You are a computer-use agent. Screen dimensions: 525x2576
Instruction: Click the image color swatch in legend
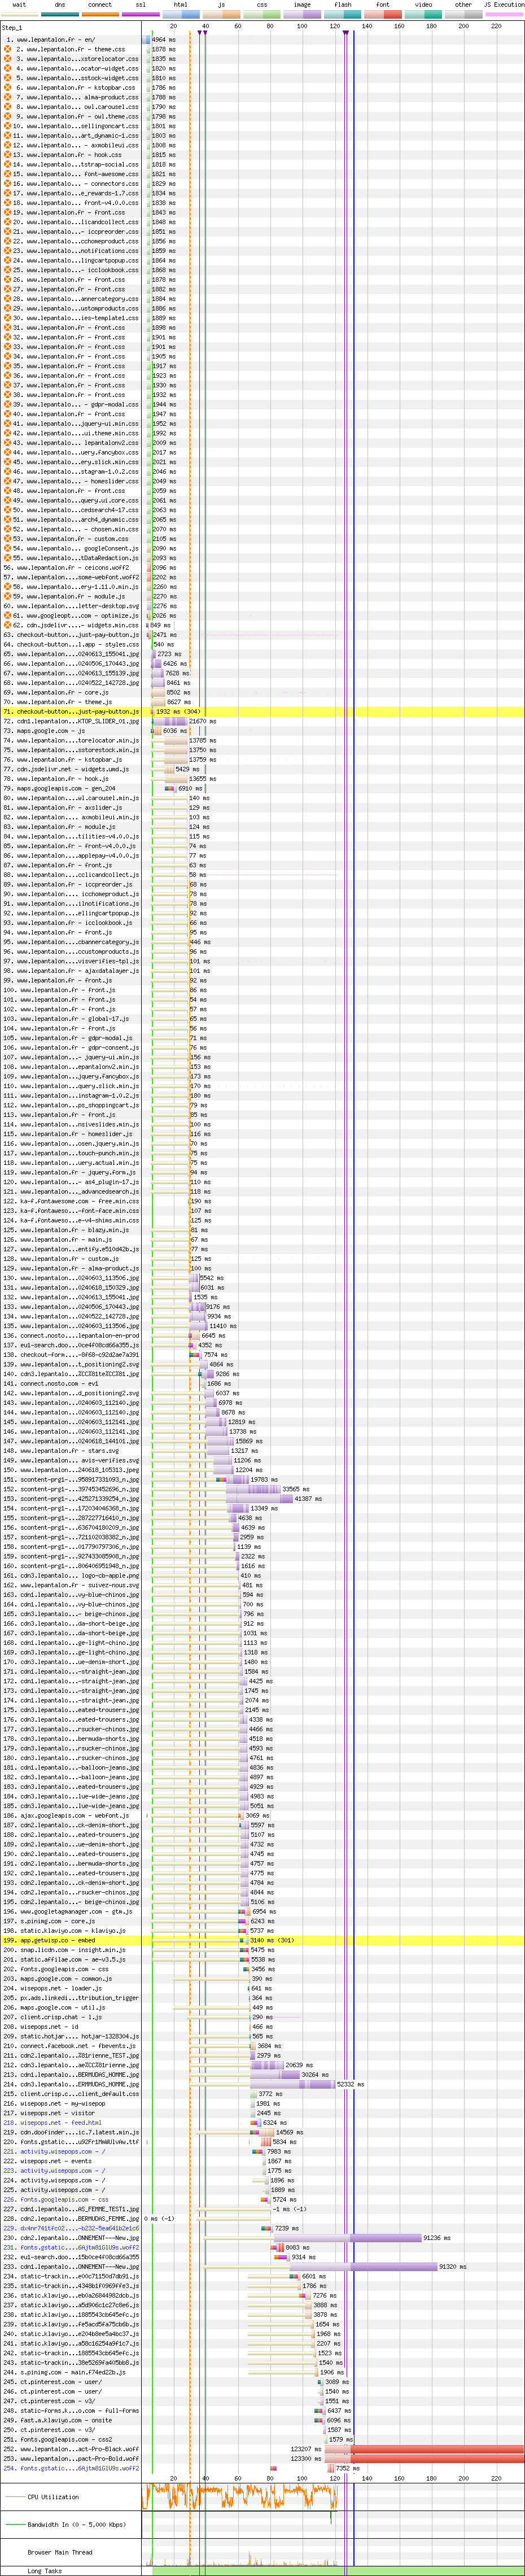pyautogui.click(x=302, y=14)
